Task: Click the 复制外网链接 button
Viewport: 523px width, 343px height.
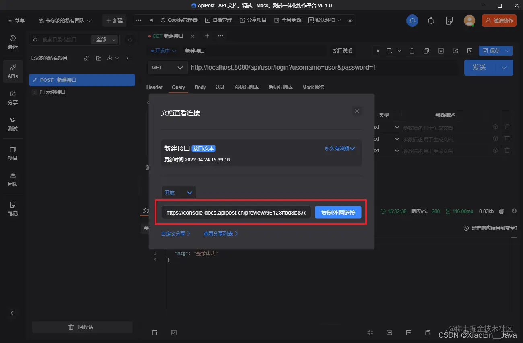Action: click(338, 212)
